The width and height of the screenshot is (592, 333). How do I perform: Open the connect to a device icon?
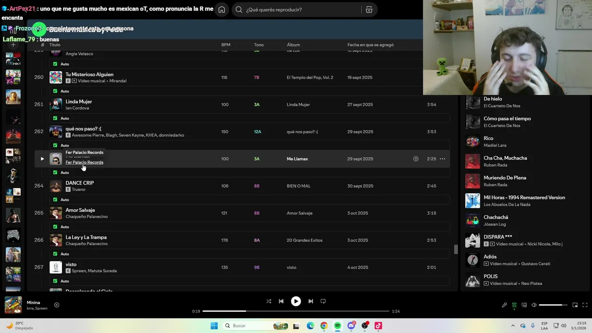coord(524,305)
